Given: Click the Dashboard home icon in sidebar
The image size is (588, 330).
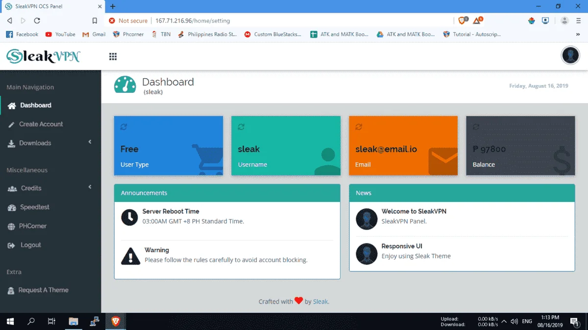Looking at the screenshot, I should (x=12, y=106).
